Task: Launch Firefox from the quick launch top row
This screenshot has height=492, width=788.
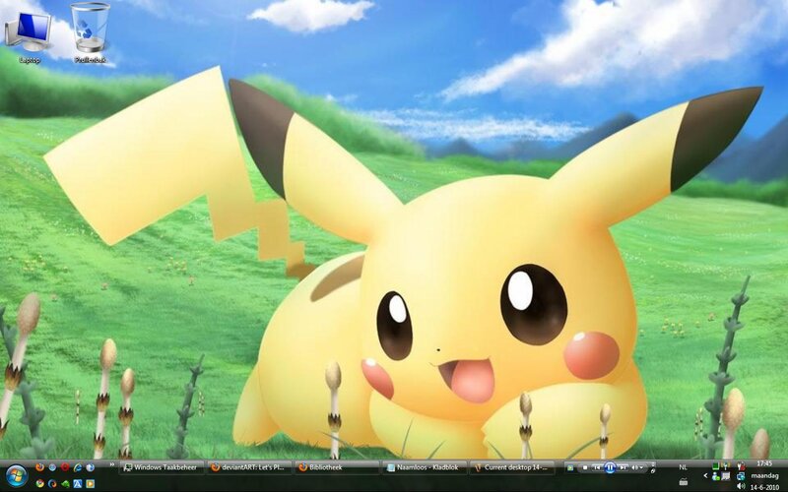Action: click(x=39, y=466)
